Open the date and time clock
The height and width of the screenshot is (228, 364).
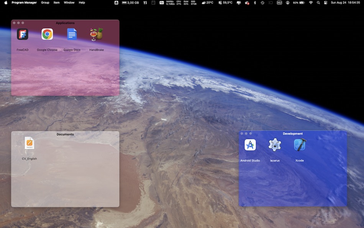click(345, 3)
